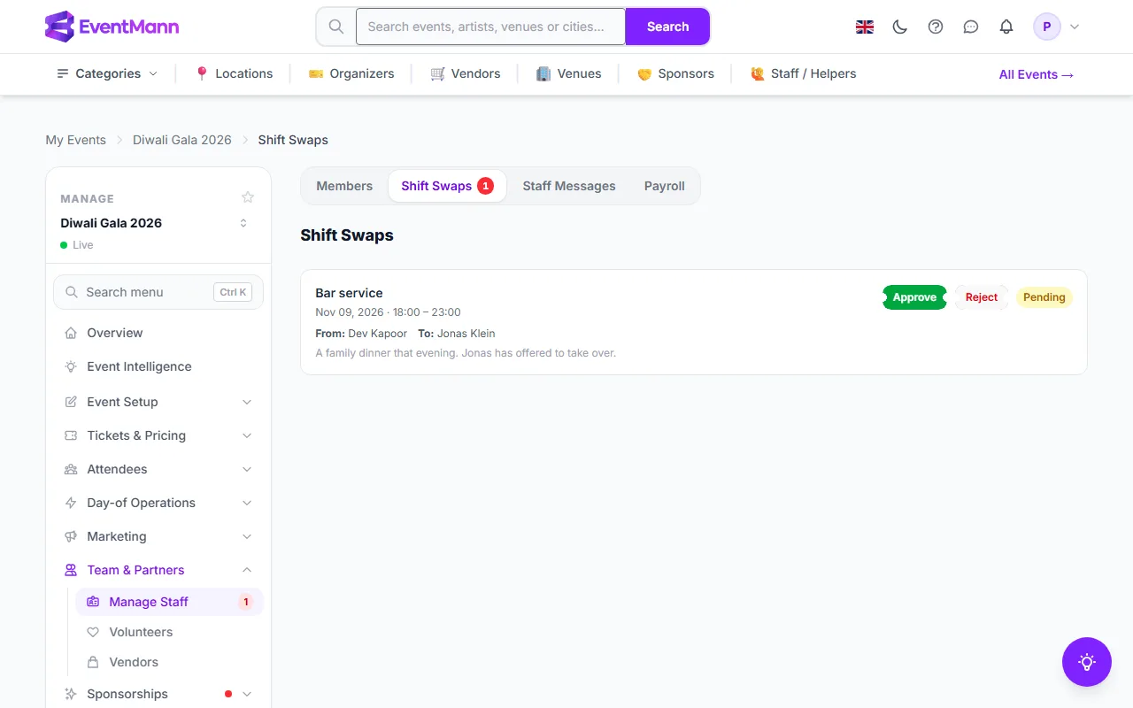The image size is (1133, 708).
Task: Open the Diwali Gala 2026 event switcher
Action: 157,223
